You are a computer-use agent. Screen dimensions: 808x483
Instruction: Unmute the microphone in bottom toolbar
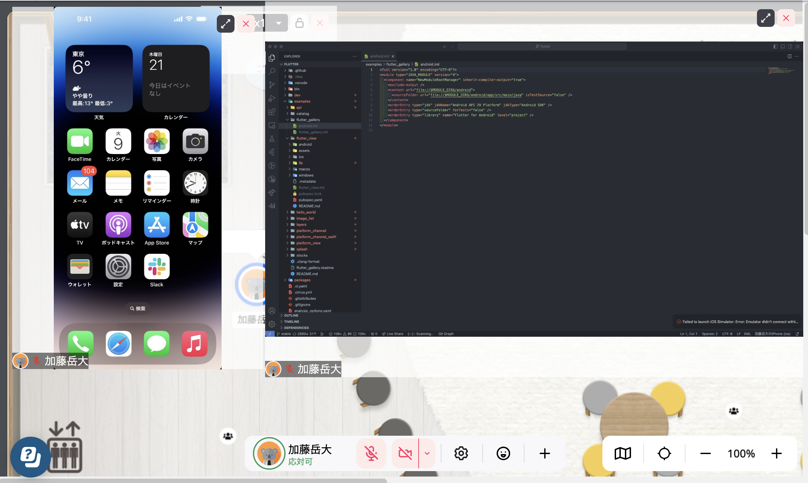(371, 453)
